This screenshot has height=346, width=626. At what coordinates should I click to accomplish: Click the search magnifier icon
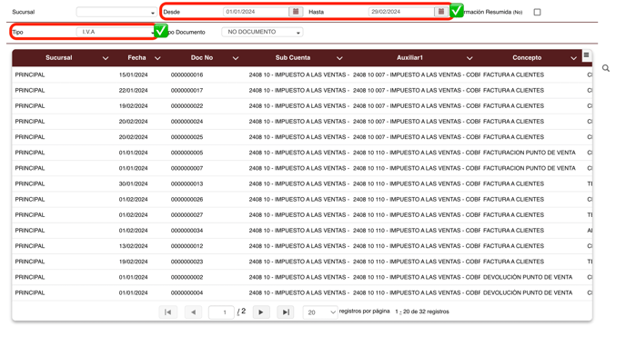606,68
